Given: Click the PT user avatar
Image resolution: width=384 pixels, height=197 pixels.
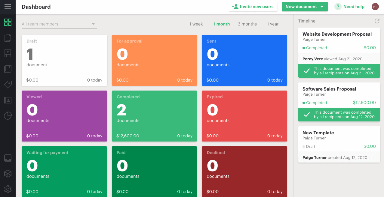Looking at the screenshot, I should pos(375,7).
